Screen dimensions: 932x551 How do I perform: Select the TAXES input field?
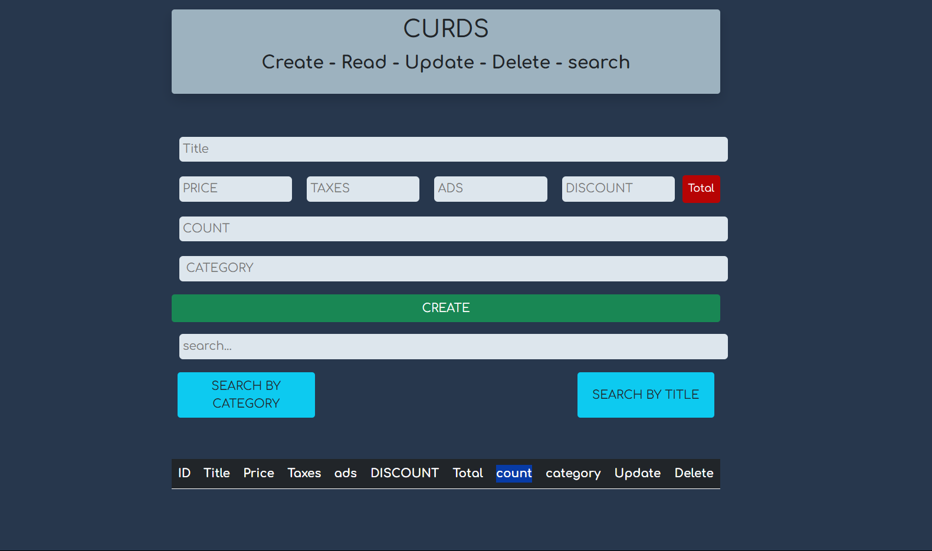(363, 189)
